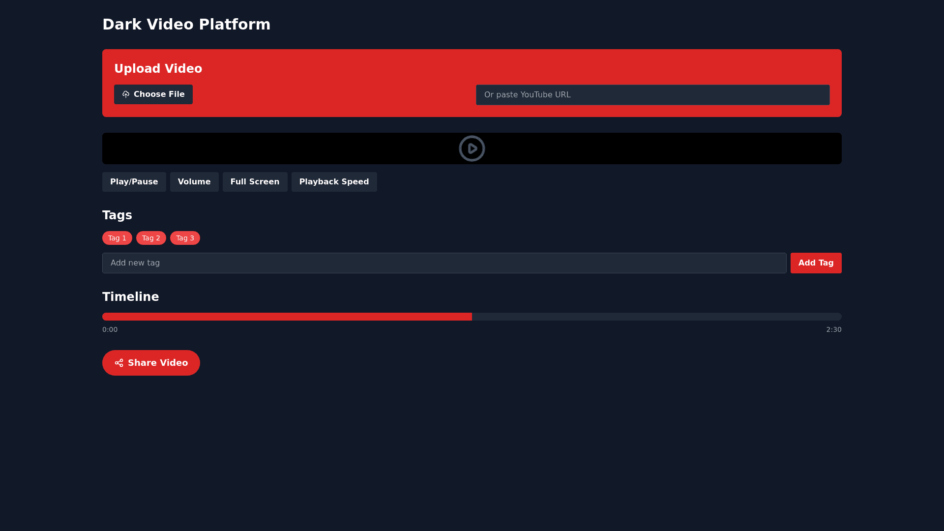Click the share icon in the Share Video button

tap(119, 363)
